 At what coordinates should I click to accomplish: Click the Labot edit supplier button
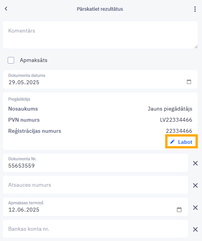(181, 142)
